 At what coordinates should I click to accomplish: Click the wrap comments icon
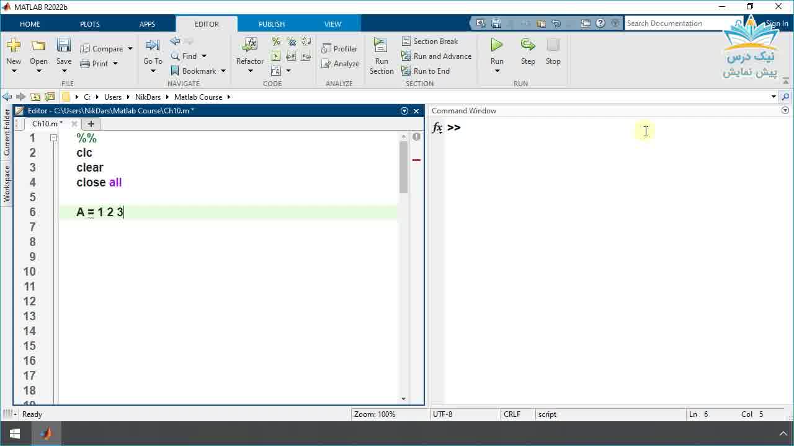pos(306,42)
